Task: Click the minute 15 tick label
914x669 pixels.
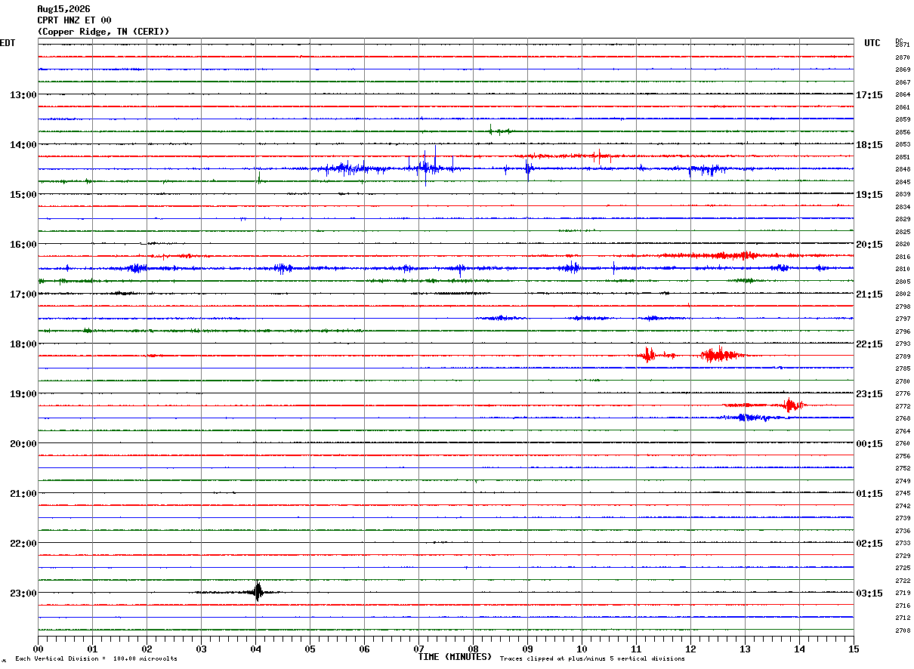Action: [x=854, y=649]
